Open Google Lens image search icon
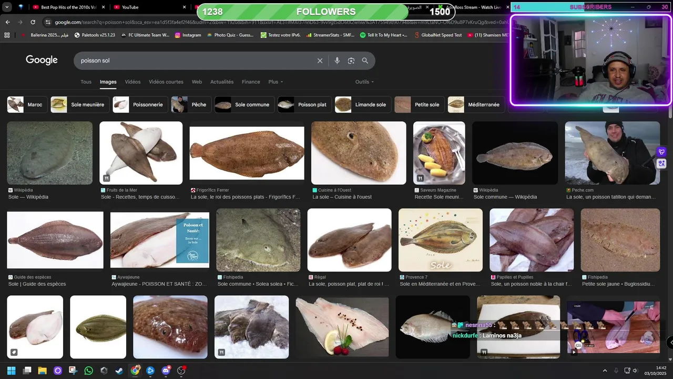 pos(351,61)
